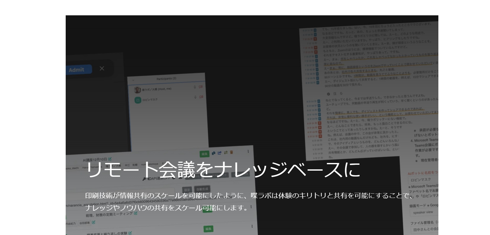Open the kebab menu beside the trash icon
The image size is (490, 235).
(248, 151)
